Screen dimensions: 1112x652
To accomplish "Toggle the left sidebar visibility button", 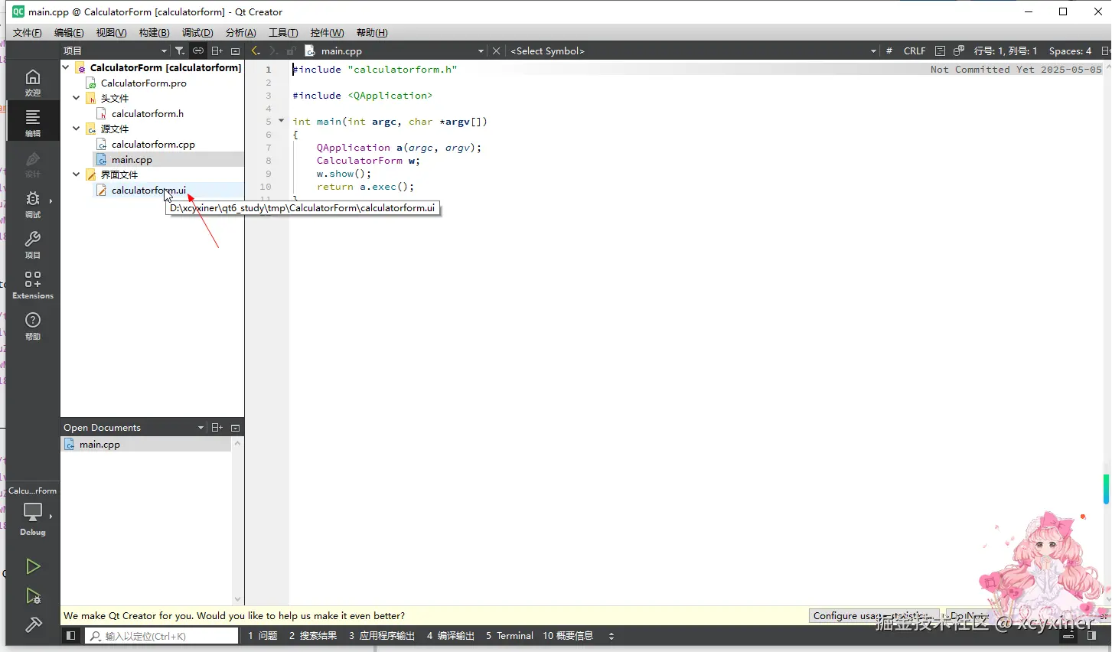I will (x=70, y=636).
